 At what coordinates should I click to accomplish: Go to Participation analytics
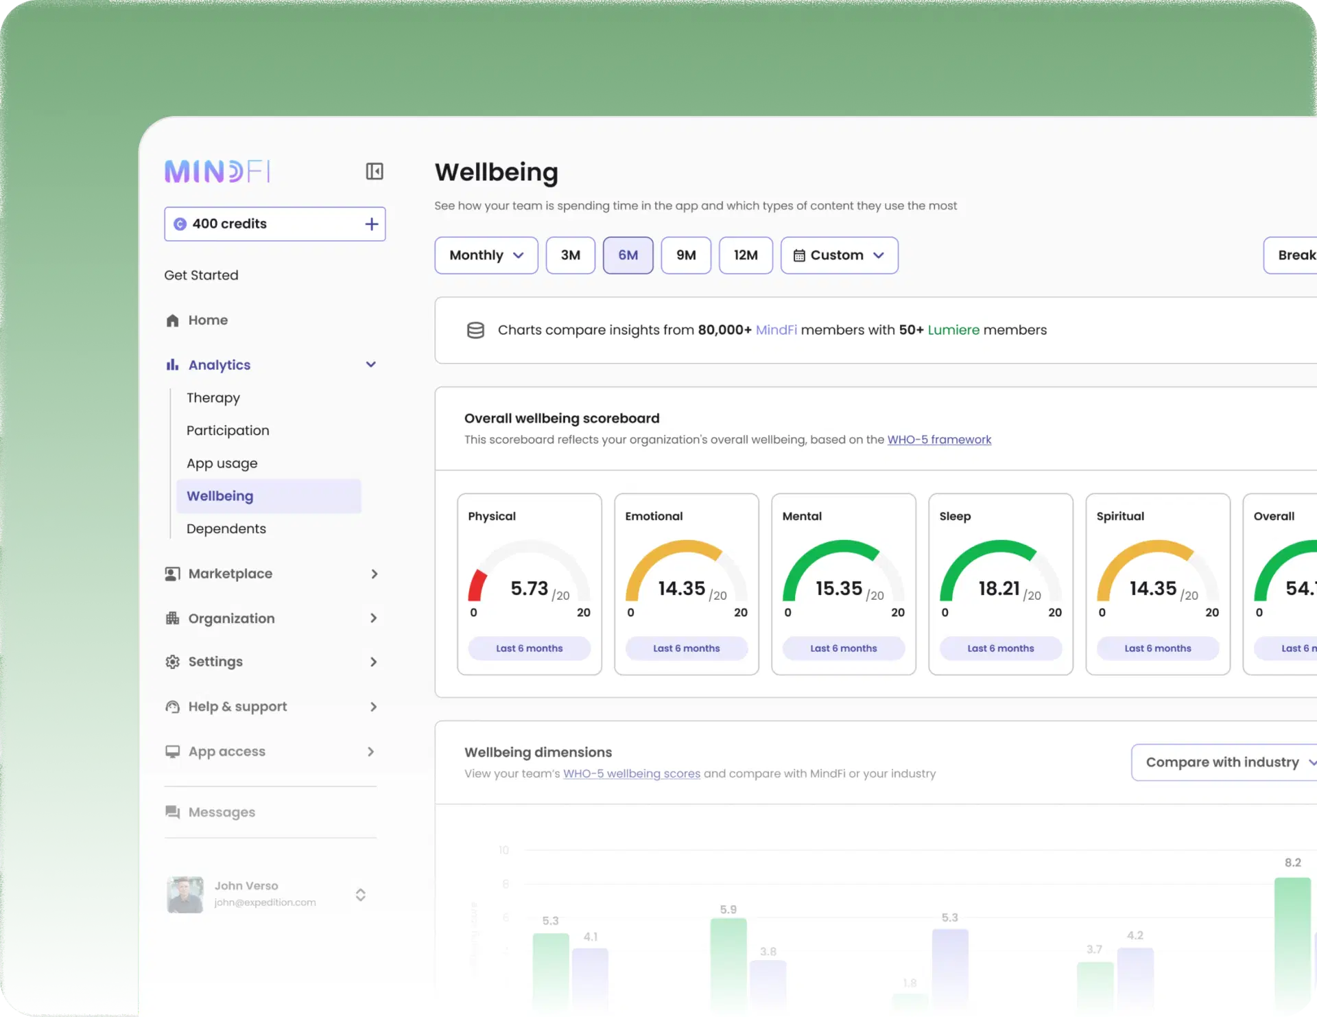tap(228, 430)
